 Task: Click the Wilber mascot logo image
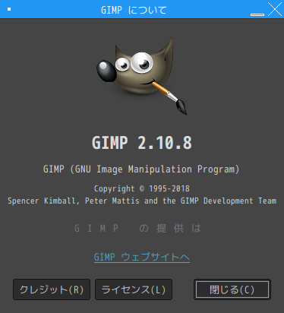pos(142,76)
